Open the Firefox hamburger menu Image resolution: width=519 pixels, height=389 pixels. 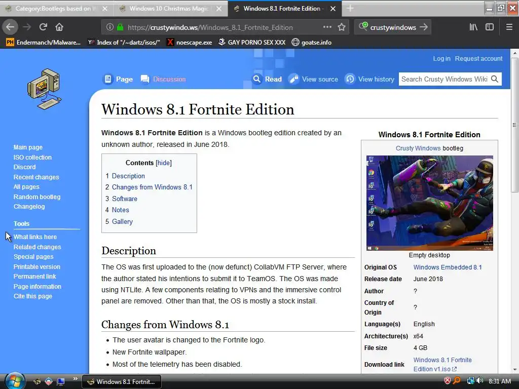click(x=509, y=27)
